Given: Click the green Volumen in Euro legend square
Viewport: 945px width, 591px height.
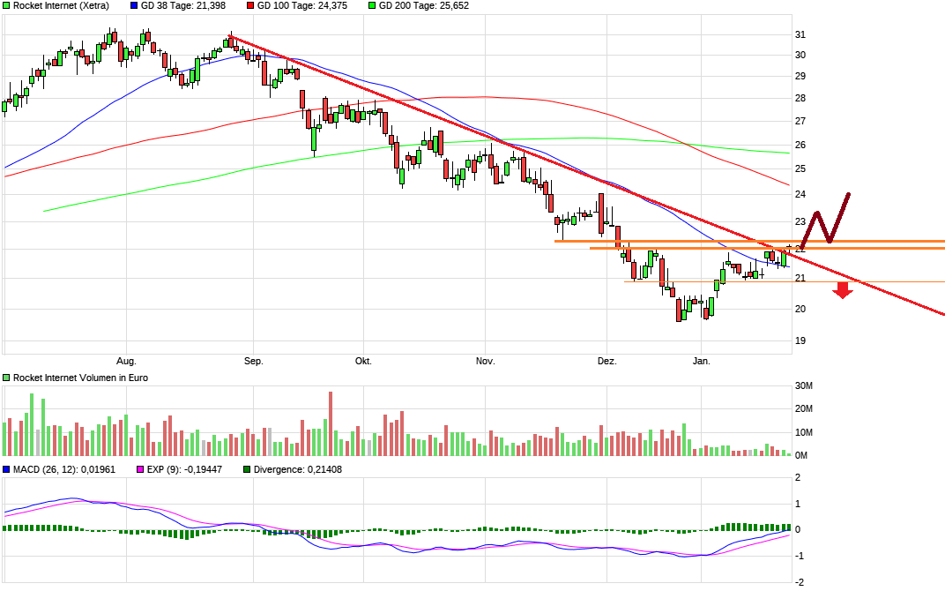Looking at the screenshot, I should 6,377.
